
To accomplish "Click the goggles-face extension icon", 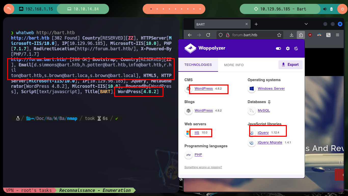I will tap(319, 35).
